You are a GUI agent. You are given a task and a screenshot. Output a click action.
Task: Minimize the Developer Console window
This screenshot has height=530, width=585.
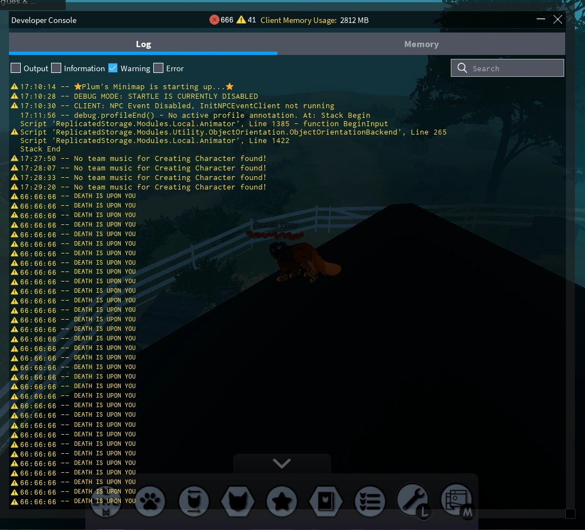point(541,19)
